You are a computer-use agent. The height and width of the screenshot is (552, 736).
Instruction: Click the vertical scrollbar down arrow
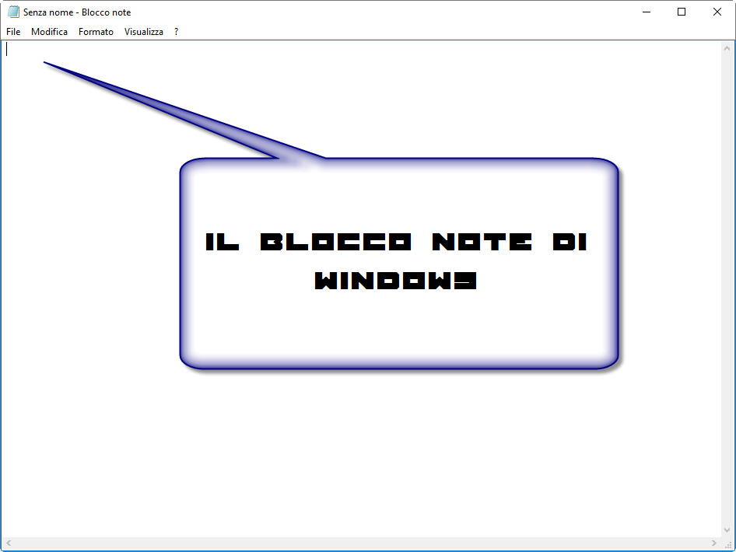[727, 530]
